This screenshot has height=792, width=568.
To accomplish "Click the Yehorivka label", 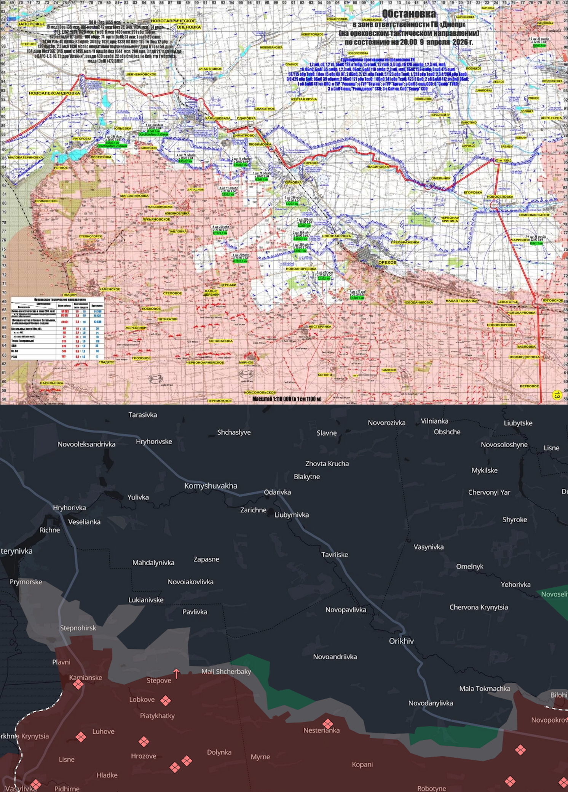I will (516, 585).
